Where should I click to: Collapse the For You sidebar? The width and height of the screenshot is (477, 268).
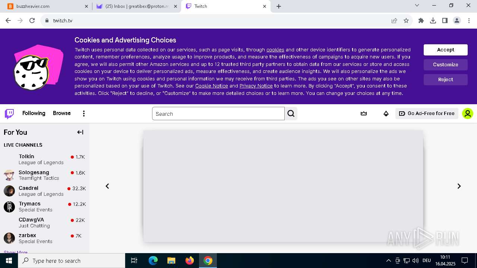pos(80,132)
